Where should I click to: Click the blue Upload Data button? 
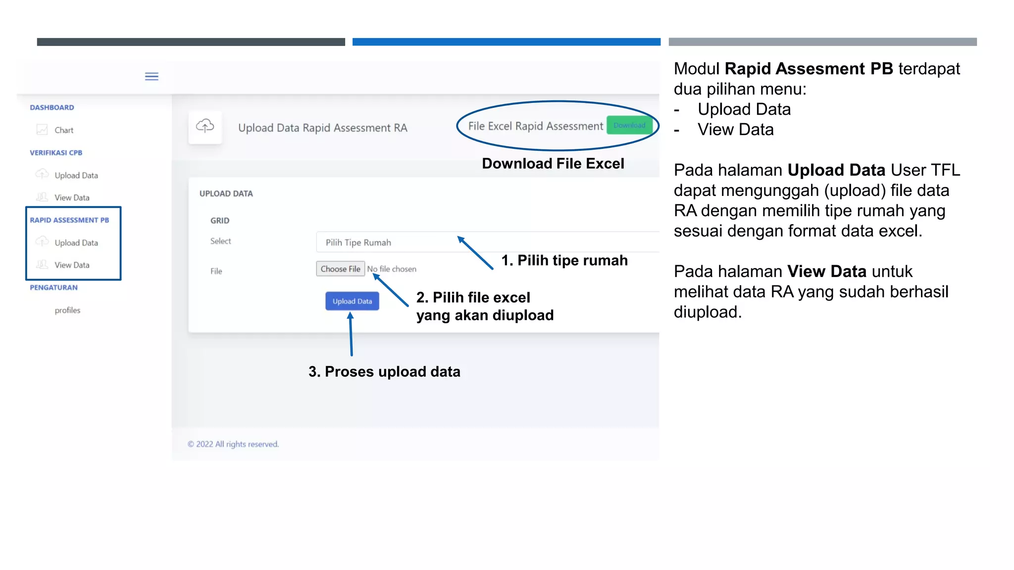pos(352,301)
